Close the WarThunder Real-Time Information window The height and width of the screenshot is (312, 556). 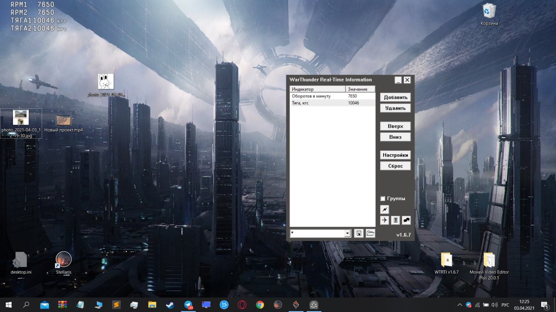click(407, 80)
